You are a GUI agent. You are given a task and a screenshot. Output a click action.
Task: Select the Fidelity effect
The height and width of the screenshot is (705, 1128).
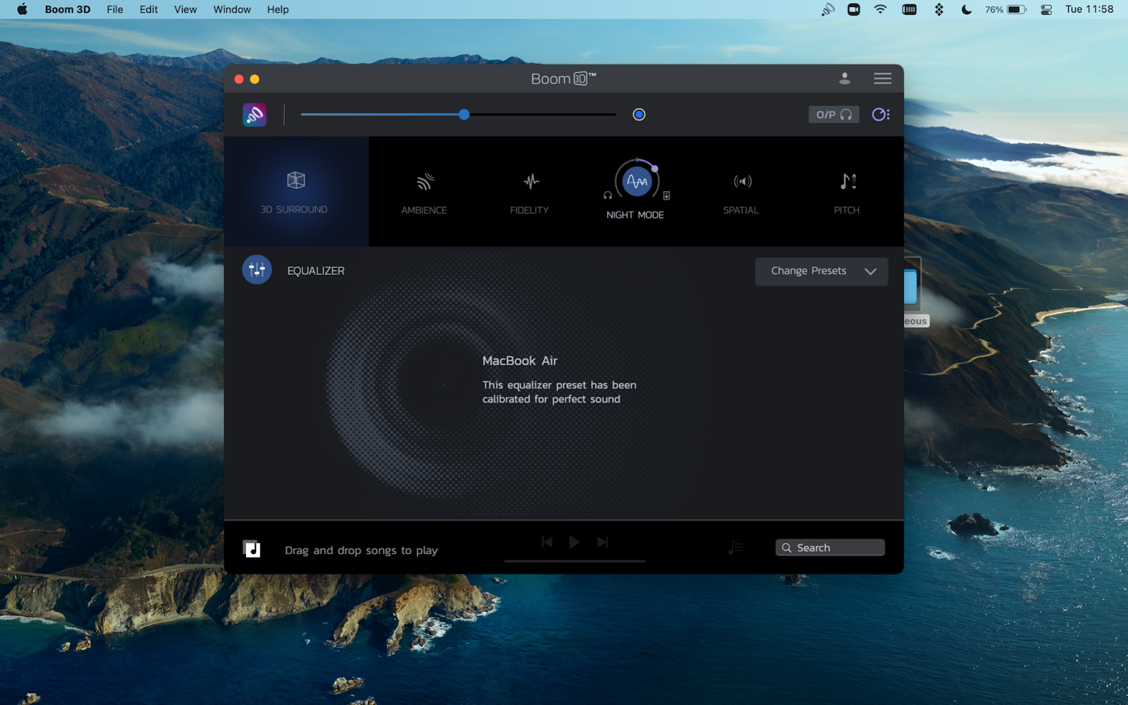[529, 190]
